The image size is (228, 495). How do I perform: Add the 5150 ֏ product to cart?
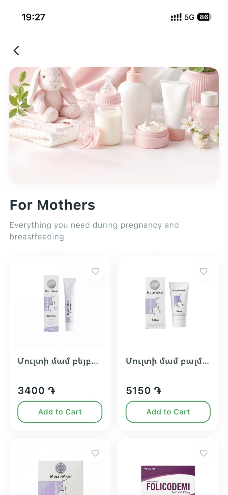click(x=168, y=412)
